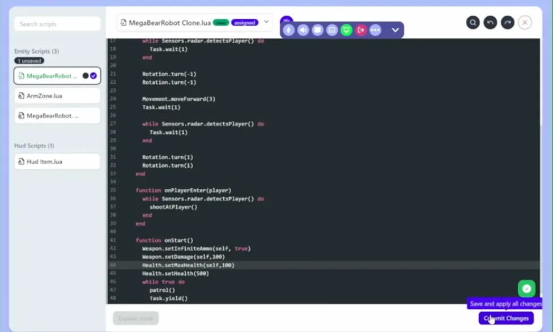The image size is (553, 332).
Task: Click the 'Entity Scripts (3)' heading
Action: pyautogui.click(x=37, y=51)
